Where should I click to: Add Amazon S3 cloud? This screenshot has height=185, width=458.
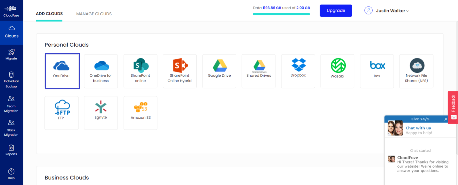pyautogui.click(x=140, y=113)
